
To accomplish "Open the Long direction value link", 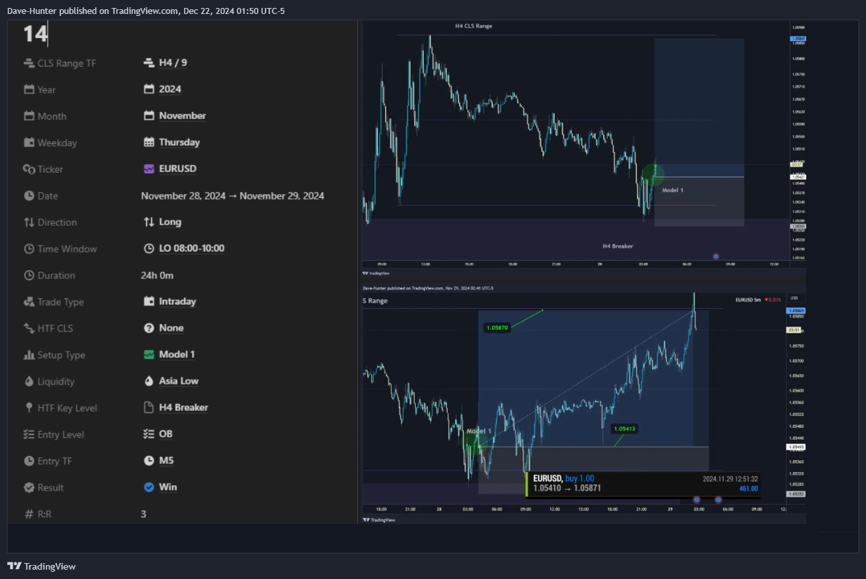I will click(170, 222).
